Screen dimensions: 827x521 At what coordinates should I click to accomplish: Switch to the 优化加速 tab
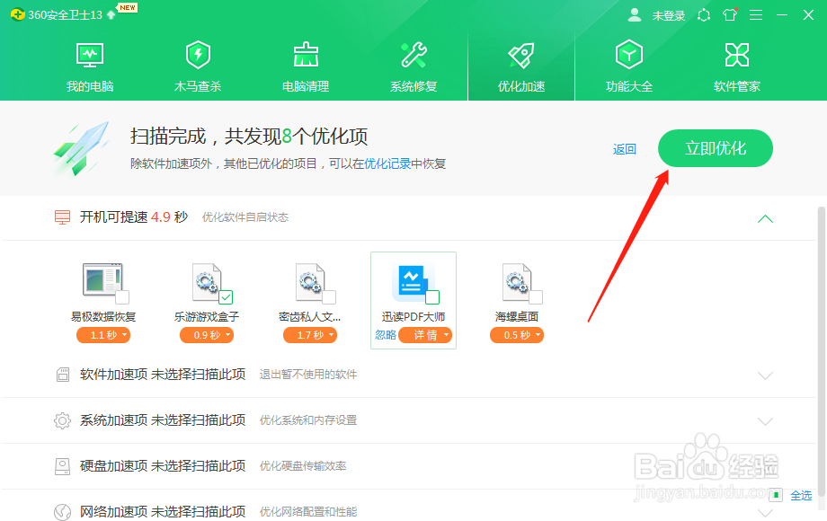coord(520,65)
